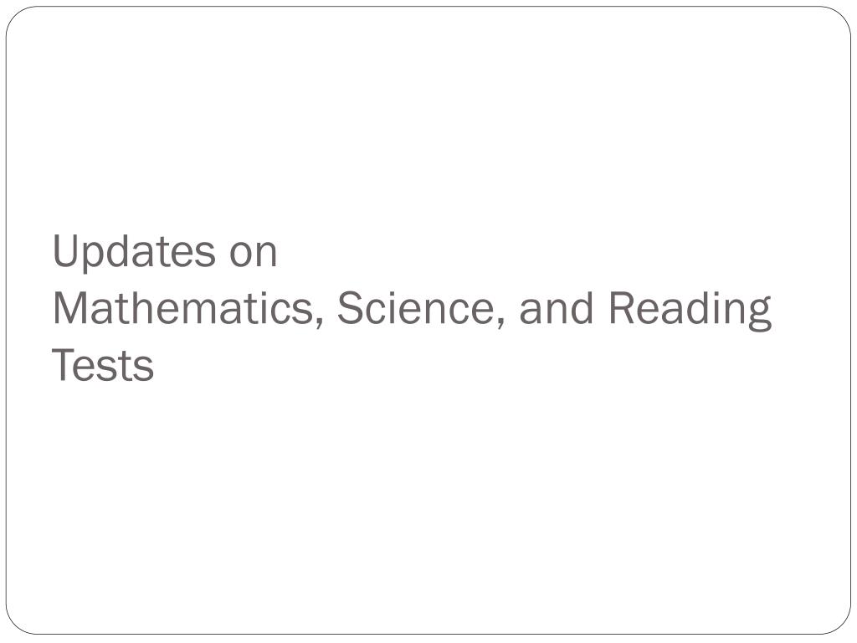Click the word "and" before "Reading"
Image resolution: width=857 pixels, height=643 pixels.
click(x=557, y=309)
